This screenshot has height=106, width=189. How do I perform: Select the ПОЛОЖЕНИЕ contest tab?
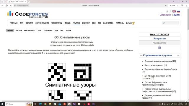(48, 31)
